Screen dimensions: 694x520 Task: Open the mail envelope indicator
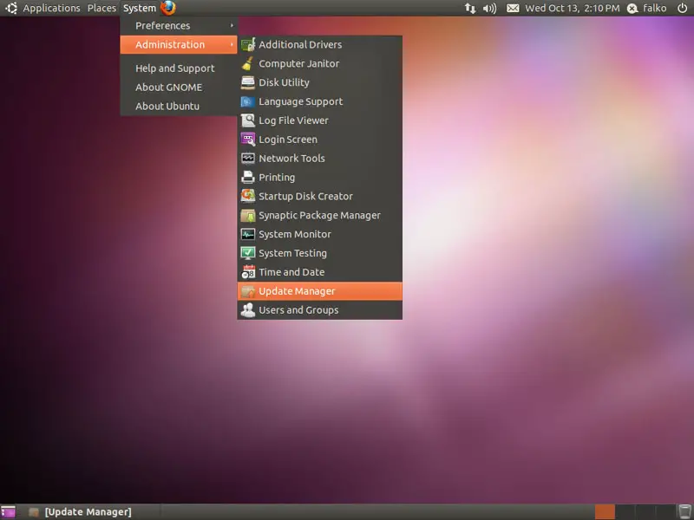(x=513, y=8)
